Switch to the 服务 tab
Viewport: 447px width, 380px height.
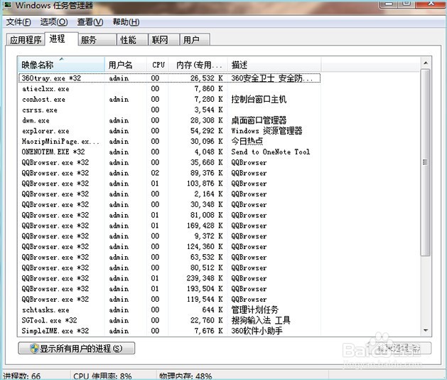97,40
